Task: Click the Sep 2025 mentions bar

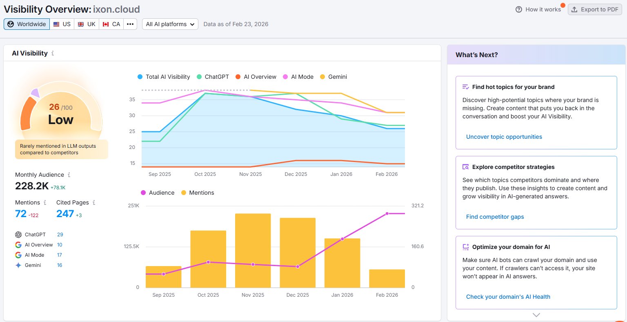Action: 164,277
